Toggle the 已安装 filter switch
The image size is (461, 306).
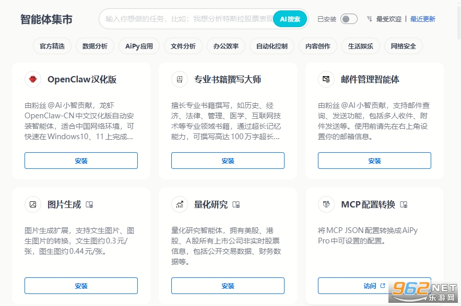[349, 19]
